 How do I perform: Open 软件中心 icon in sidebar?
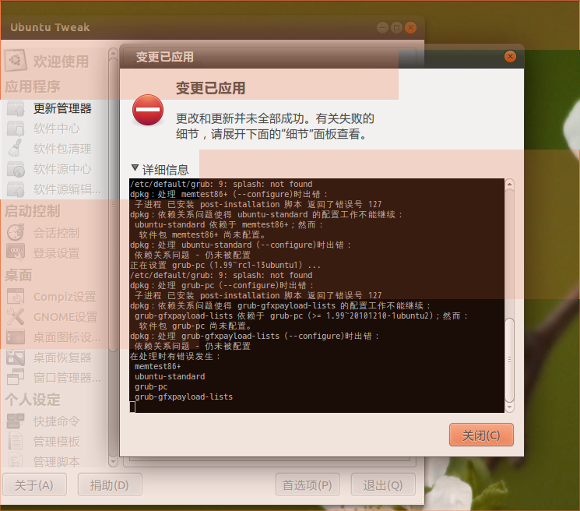tap(16, 129)
